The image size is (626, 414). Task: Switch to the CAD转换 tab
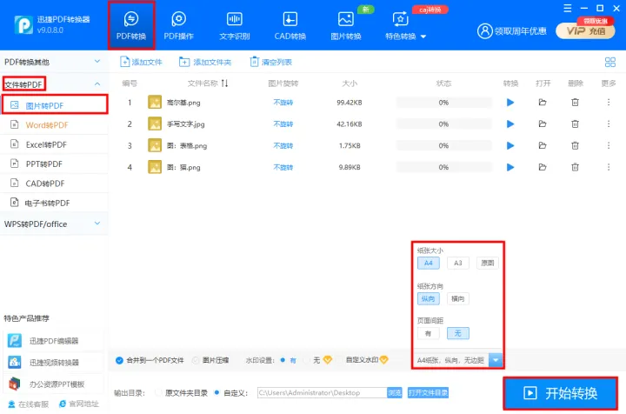(x=290, y=25)
